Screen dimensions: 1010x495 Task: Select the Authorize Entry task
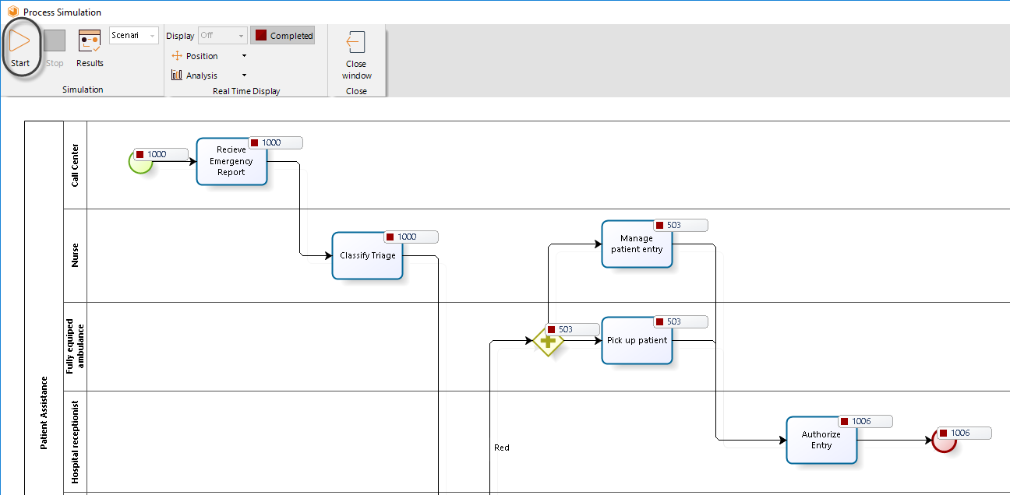click(x=821, y=440)
